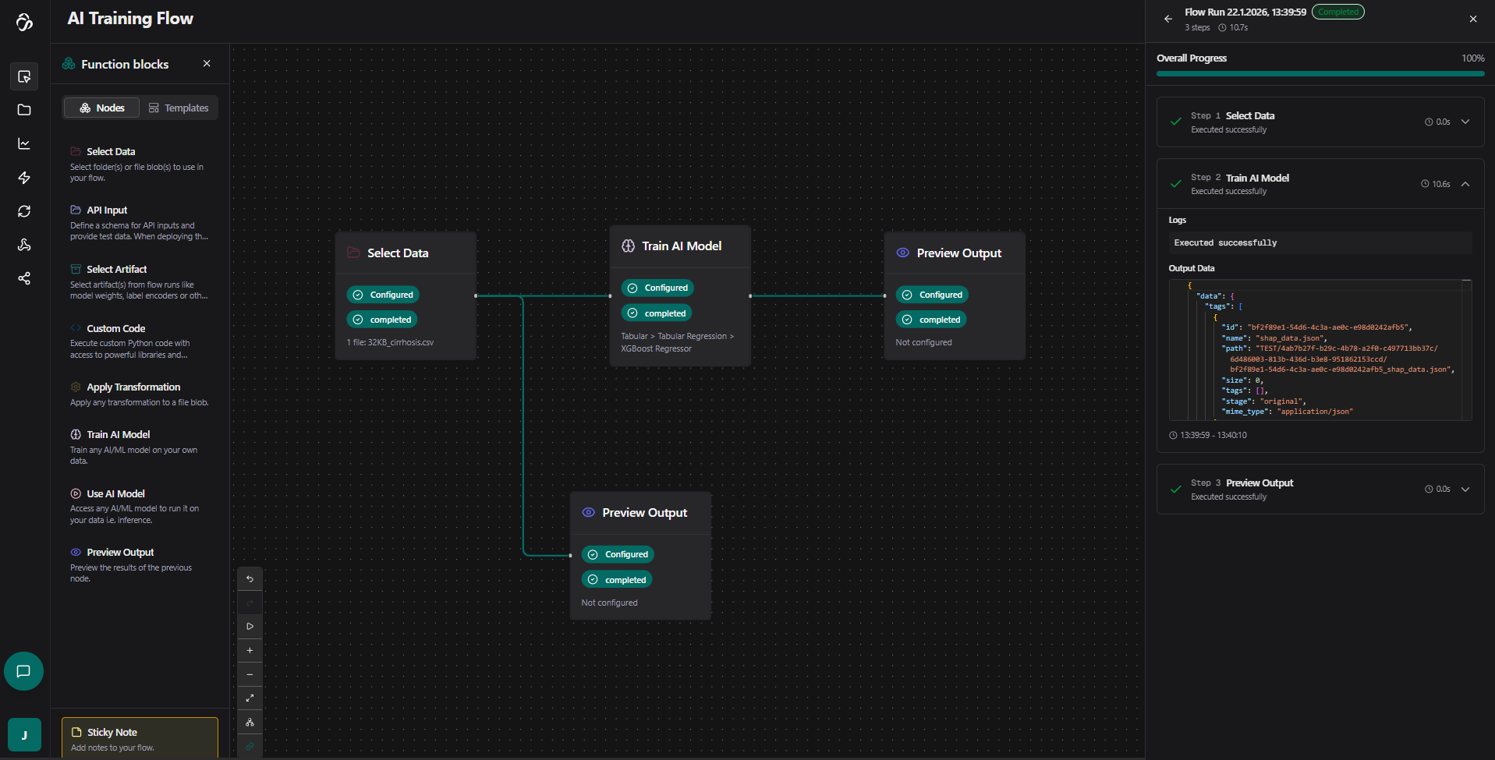Add a Sticky Note to the flow
This screenshot has width=1495, height=760.
[x=140, y=738]
